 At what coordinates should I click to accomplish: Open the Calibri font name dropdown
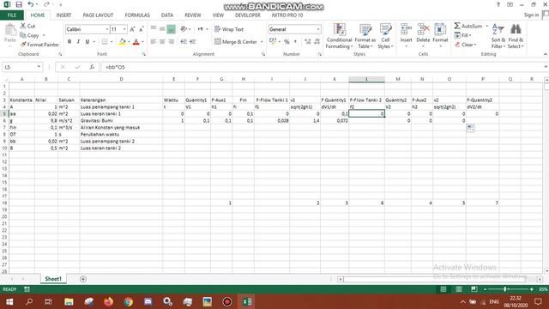pyautogui.click(x=106, y=29)
